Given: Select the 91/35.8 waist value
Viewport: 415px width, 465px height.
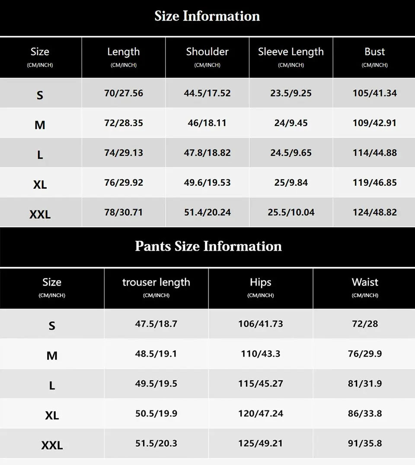Looking at the screenshot, I should pyautogui.click(x=365, y=443).
